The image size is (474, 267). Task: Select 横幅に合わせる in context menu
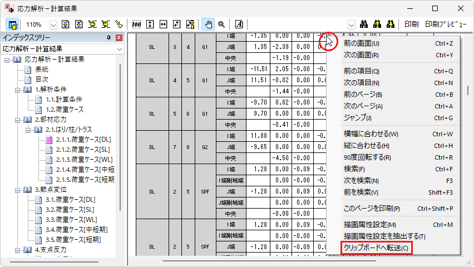371,134
